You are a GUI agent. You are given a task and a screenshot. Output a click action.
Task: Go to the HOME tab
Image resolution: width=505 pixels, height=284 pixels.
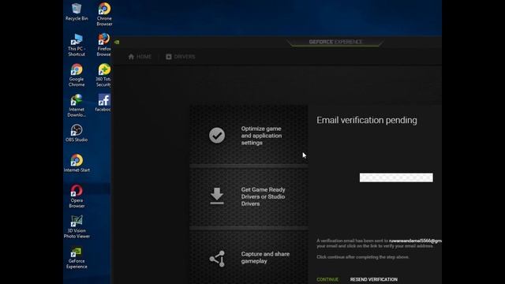140,57
